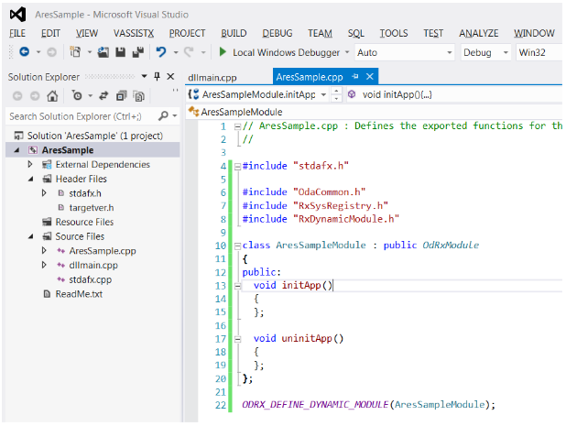Open the FILE menu

tap(17, 33)
